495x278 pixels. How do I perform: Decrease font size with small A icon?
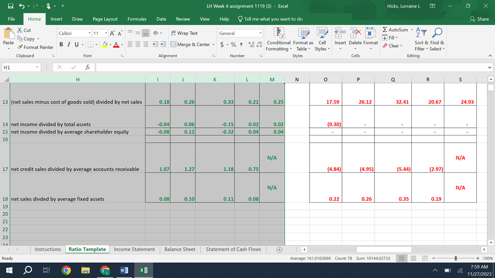coord(120,33)
